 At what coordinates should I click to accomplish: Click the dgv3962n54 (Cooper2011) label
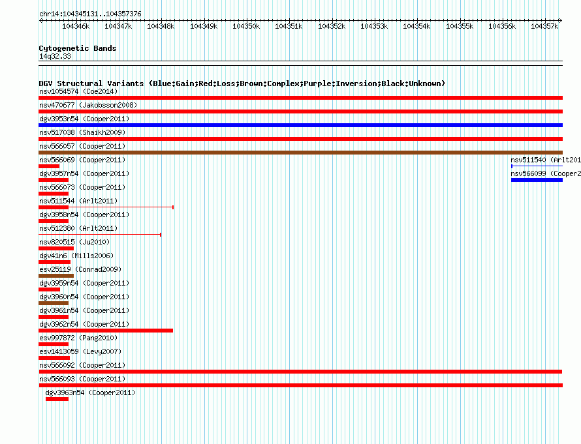click(x=84, y=324)
